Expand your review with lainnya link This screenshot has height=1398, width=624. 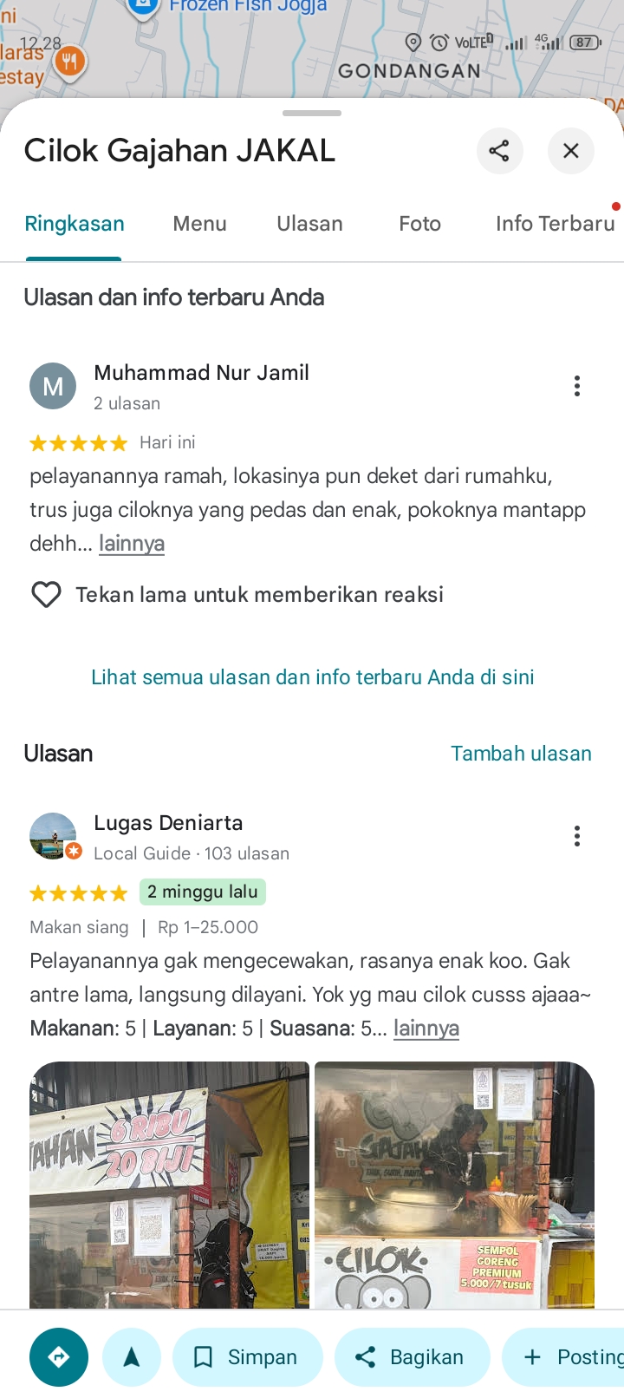coord(132,544)
